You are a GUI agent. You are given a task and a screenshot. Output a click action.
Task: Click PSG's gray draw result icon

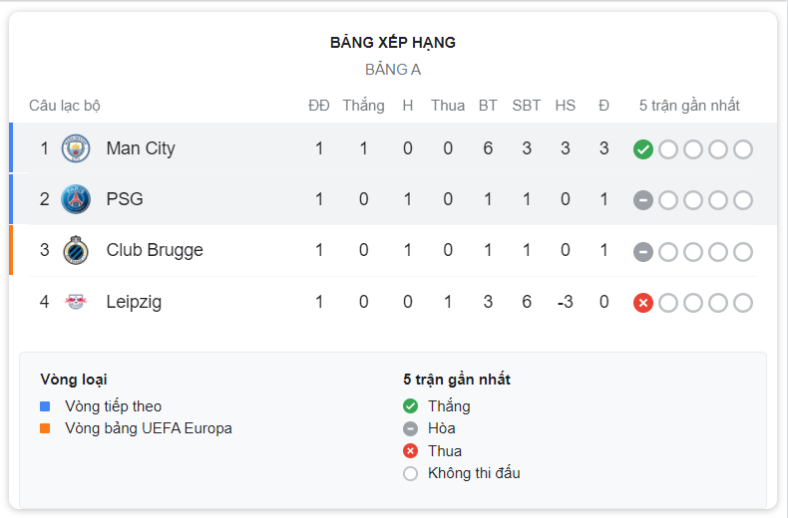pos(642,200)
